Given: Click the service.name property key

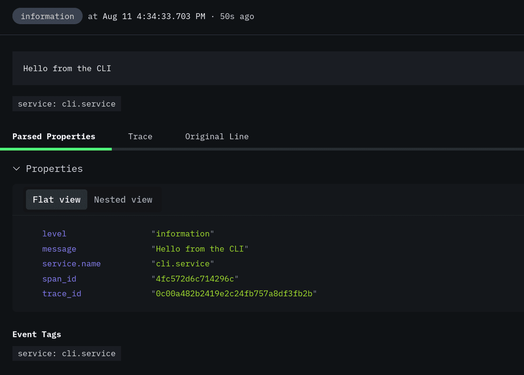Looking at the screenshot, I should coord(71,264).
